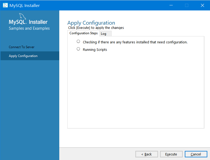Go back with the Back button
210x160 pixels.
click(146, 154)
